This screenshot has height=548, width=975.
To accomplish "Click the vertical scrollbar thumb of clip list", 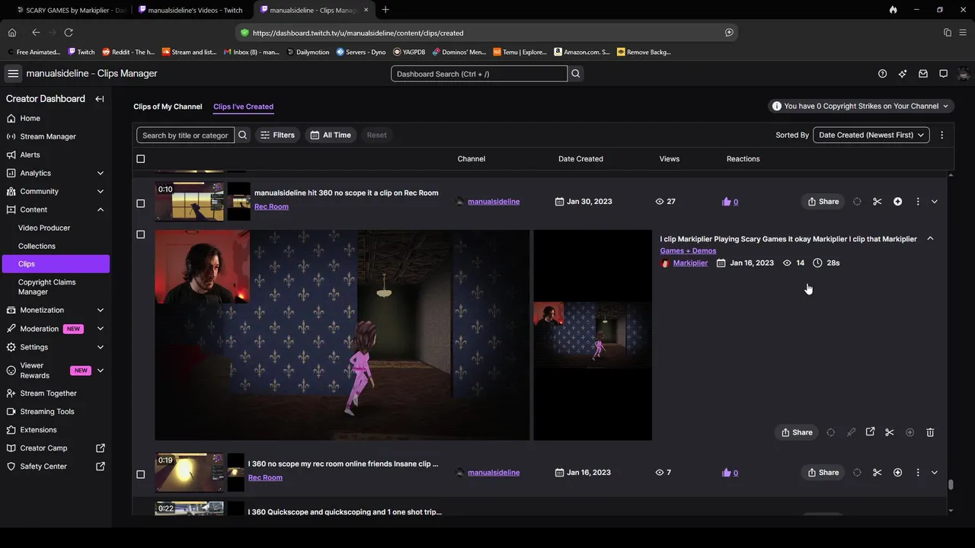I will [x=951, y=485].
